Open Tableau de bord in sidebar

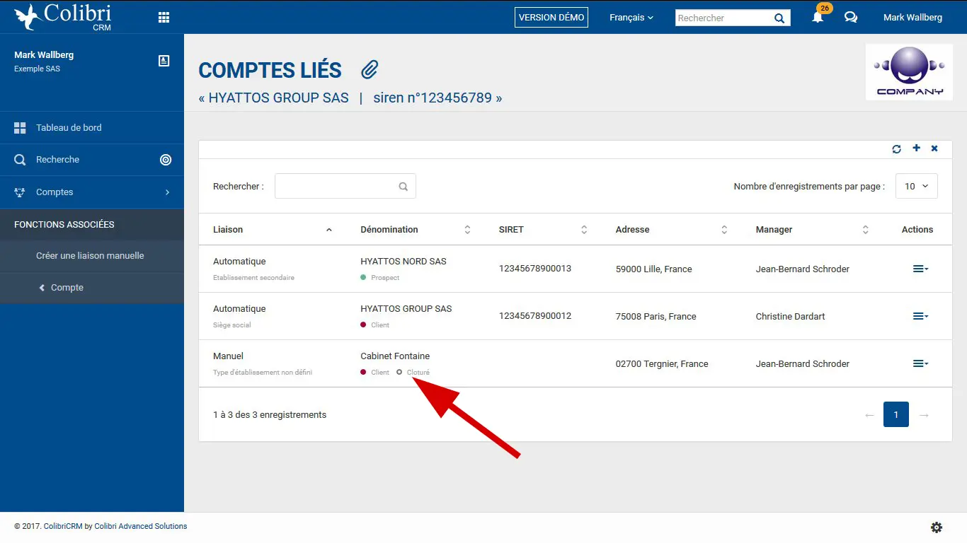[x=69, y=128]
